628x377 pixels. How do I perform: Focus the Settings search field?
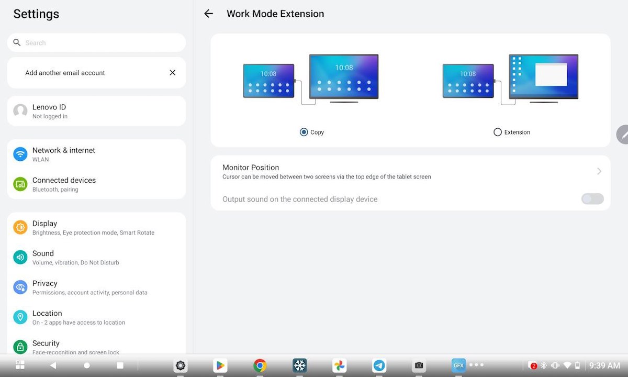tap(96, 42)
